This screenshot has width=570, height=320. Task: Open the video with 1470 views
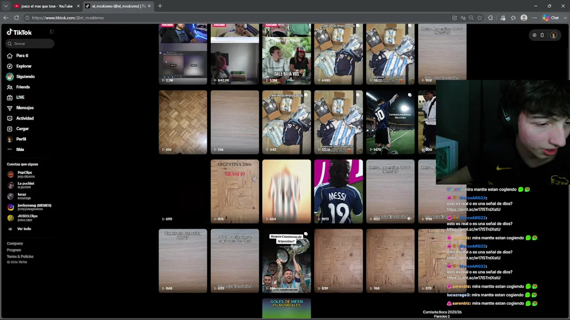(x=390, y=122)
